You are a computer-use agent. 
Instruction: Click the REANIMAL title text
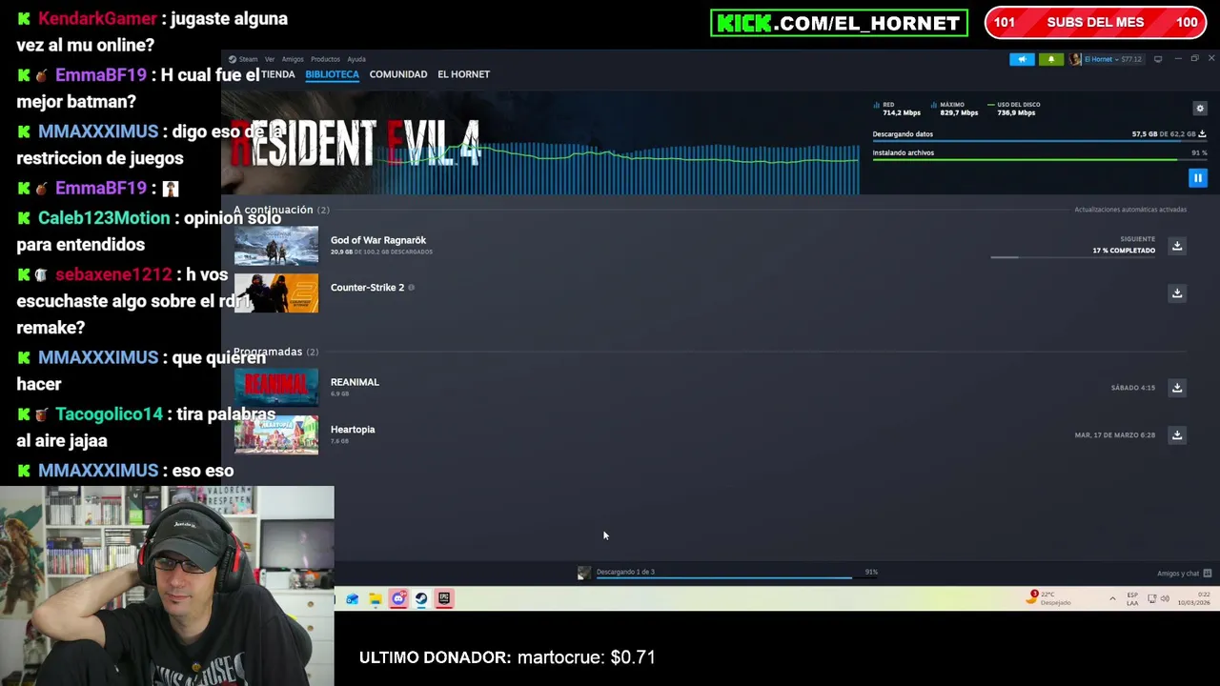pos(355,382)
